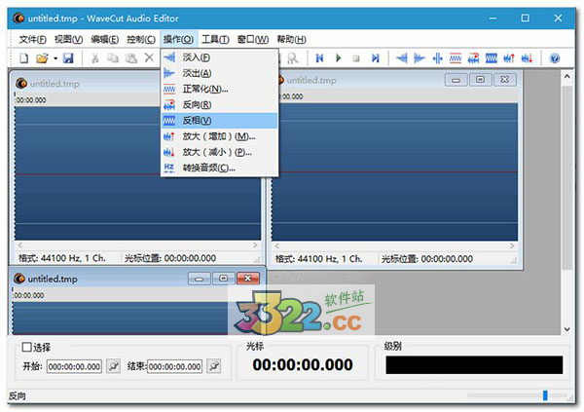The width and height of the screenshot is (584, 412).
Task: Click the main workspace scrollbar up arrow
Action: 566,76
